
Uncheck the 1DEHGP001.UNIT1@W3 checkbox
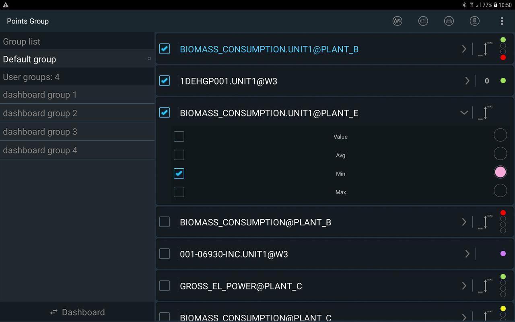point(165,80)
